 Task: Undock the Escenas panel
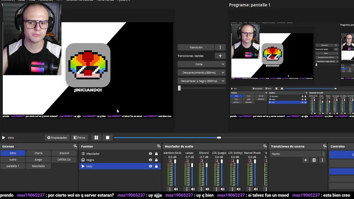tap(75, 146)
